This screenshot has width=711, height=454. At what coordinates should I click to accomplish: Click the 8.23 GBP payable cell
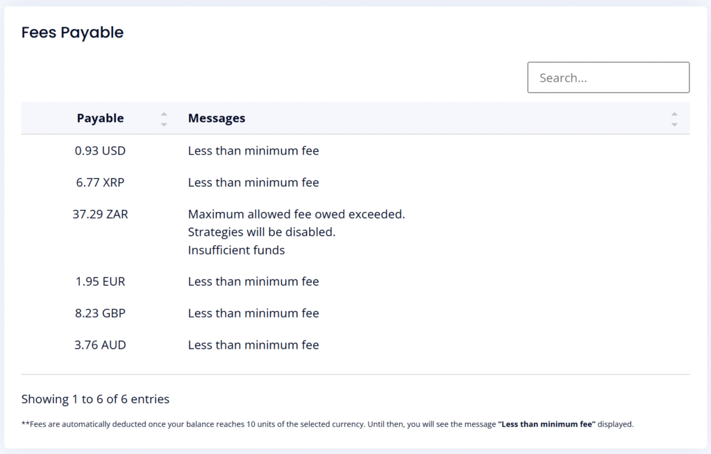[x=100, y=313]
